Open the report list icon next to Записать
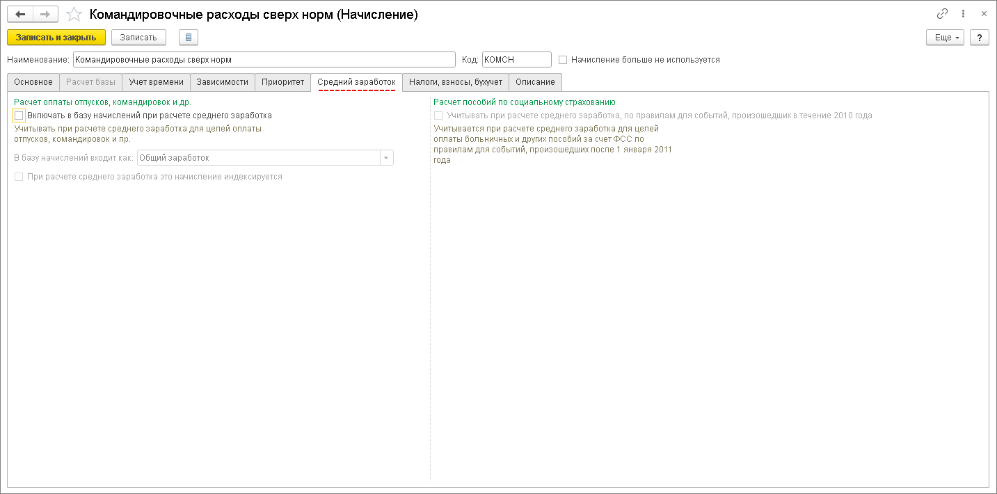The width and height of the screenshot is (997, 494). (x=189, y=38)
